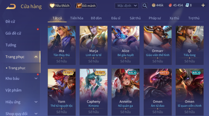Select Omen Ám tử đao skin card
The image size is (209, 116).
[158, 92]
